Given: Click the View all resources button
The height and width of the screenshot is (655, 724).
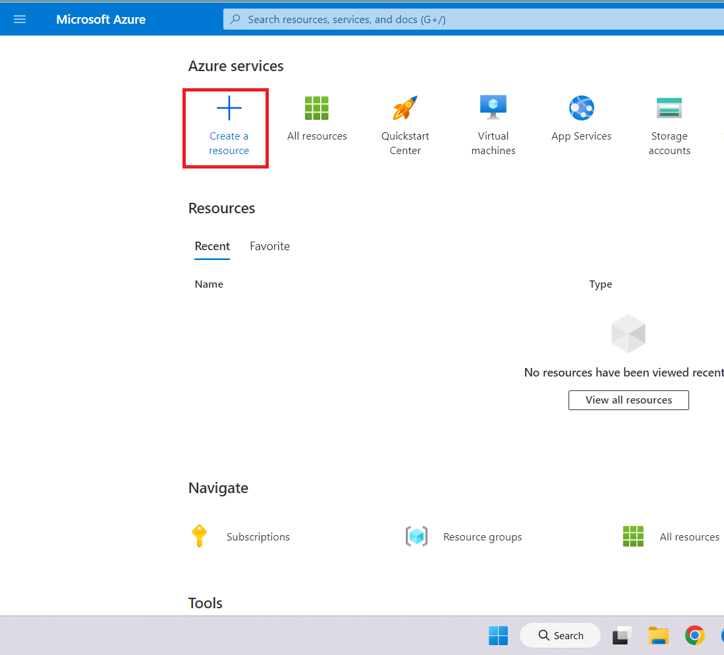Looking at the screenshot, I should pyautogui.click(x=628, y=400).
